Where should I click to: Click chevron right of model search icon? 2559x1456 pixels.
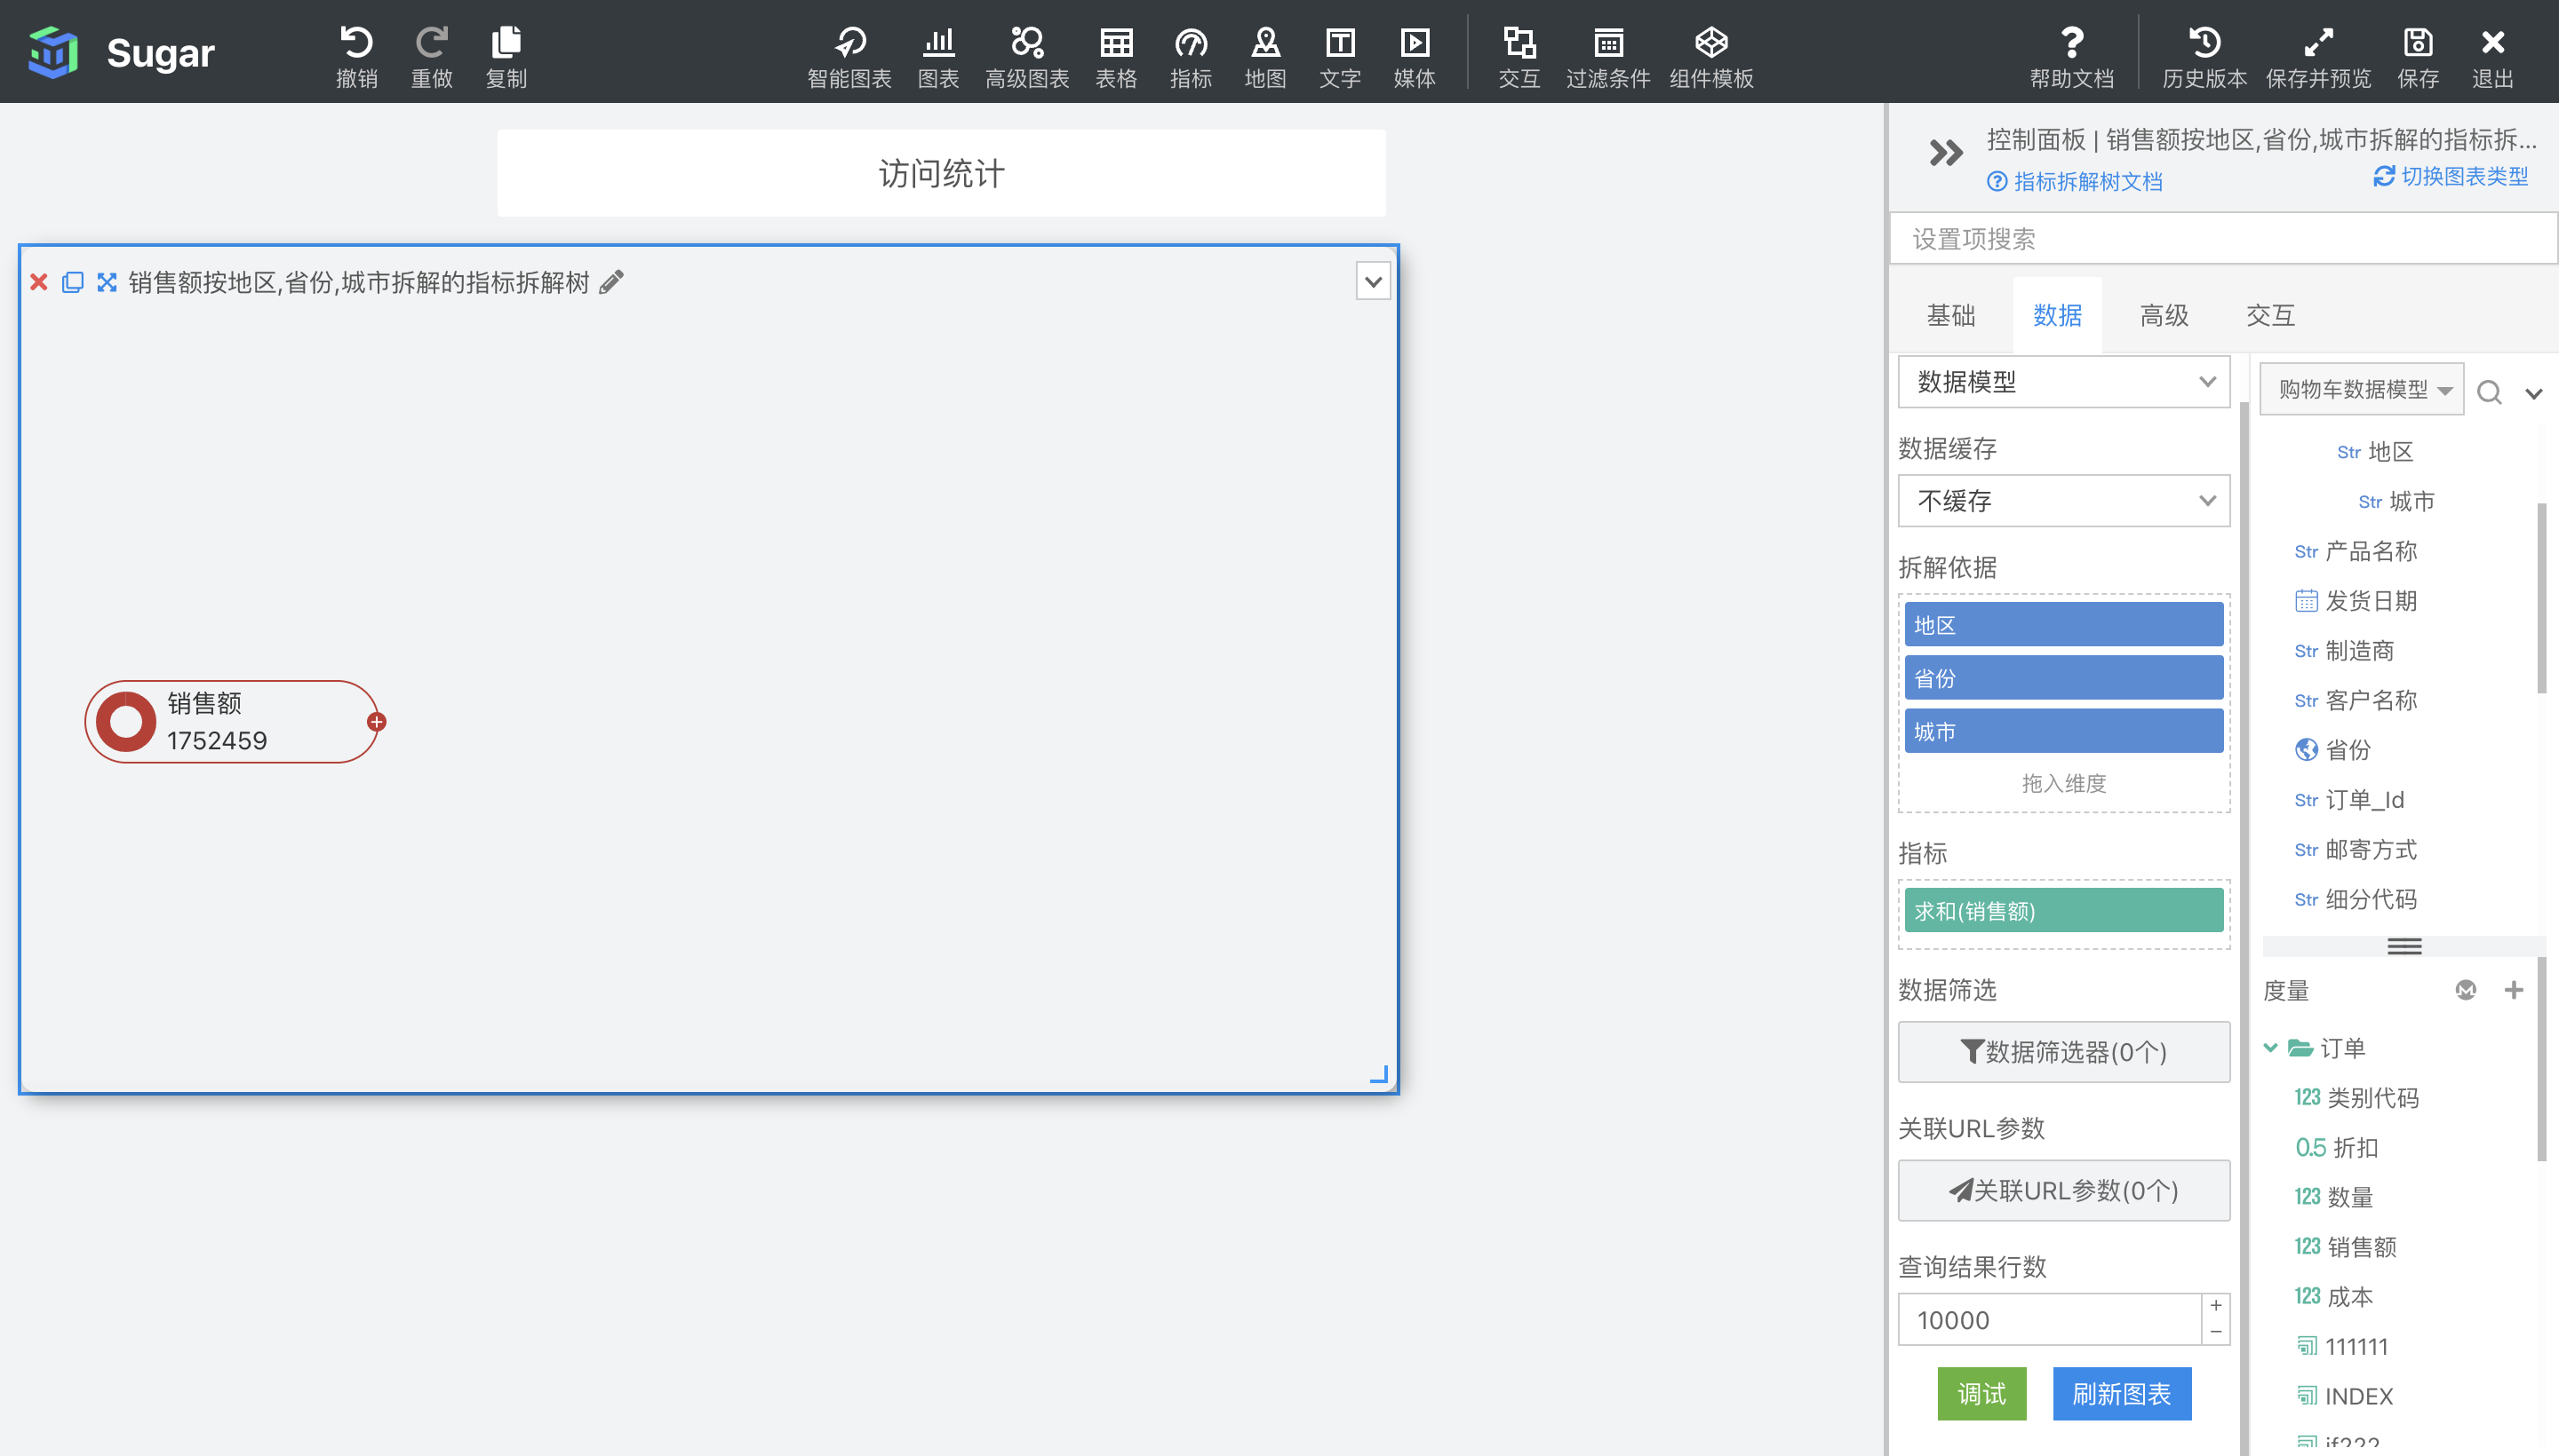click(2534, 393)
